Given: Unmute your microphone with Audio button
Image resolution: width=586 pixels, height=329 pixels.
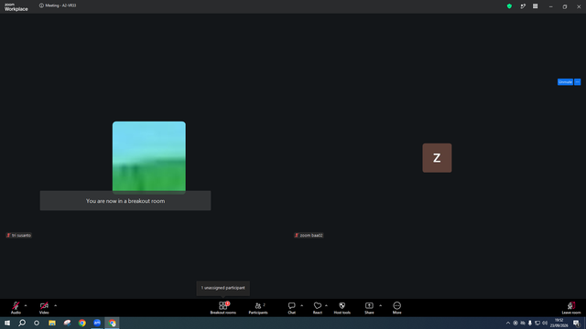Looking at the screenshot, I should coord(16,308).
